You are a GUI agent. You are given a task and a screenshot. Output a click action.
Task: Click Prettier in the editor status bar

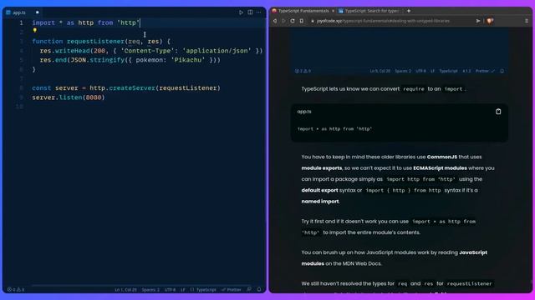232,290
